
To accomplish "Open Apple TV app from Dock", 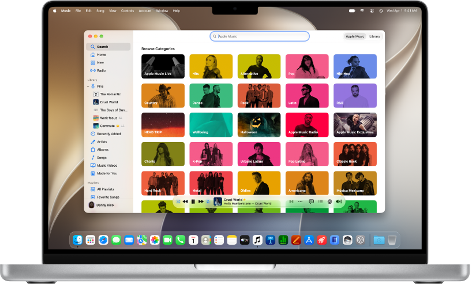I will pyautogui.click(x=245, y=240).
